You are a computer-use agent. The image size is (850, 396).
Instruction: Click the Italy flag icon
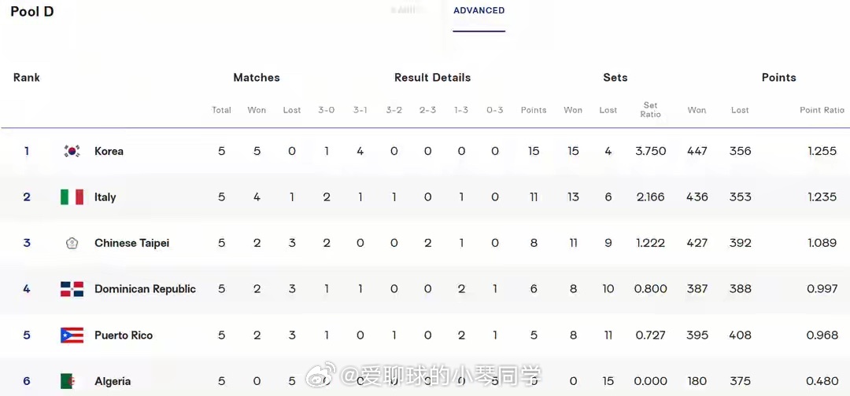72,197
